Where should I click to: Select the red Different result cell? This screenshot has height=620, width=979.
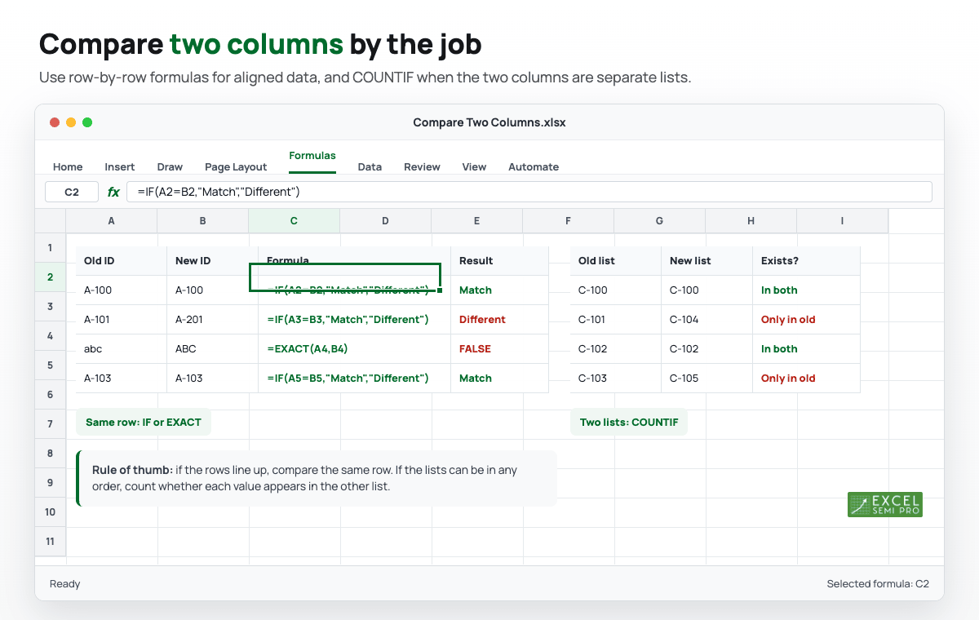tap(499, 320)
